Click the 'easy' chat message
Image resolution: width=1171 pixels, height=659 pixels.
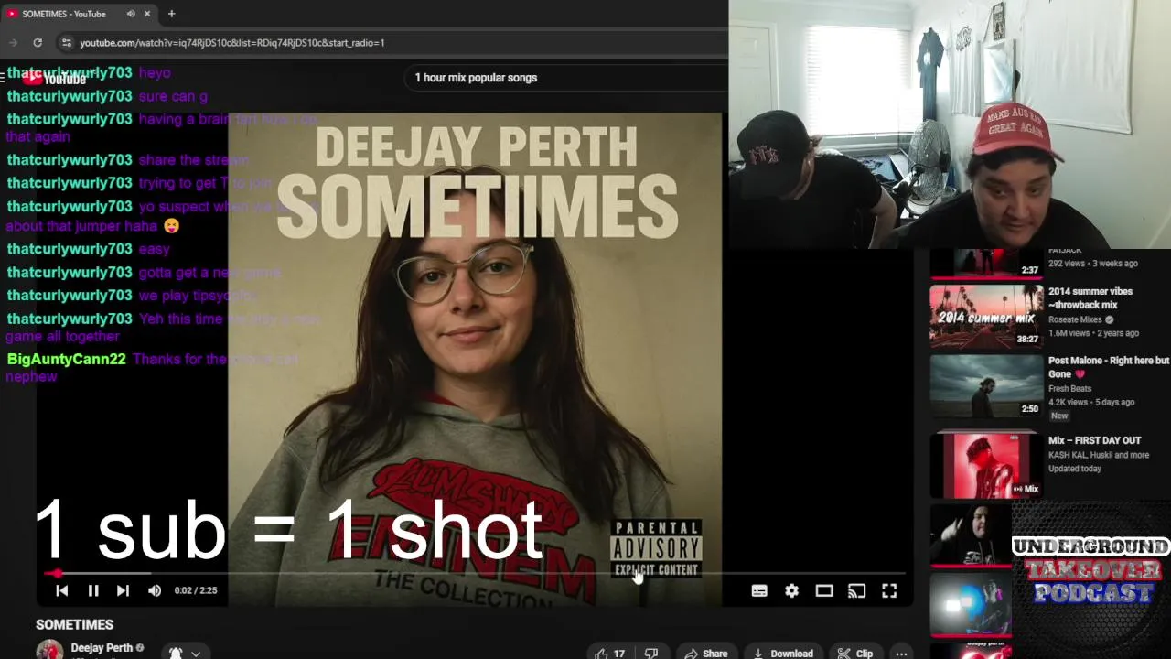coord(154,249)
